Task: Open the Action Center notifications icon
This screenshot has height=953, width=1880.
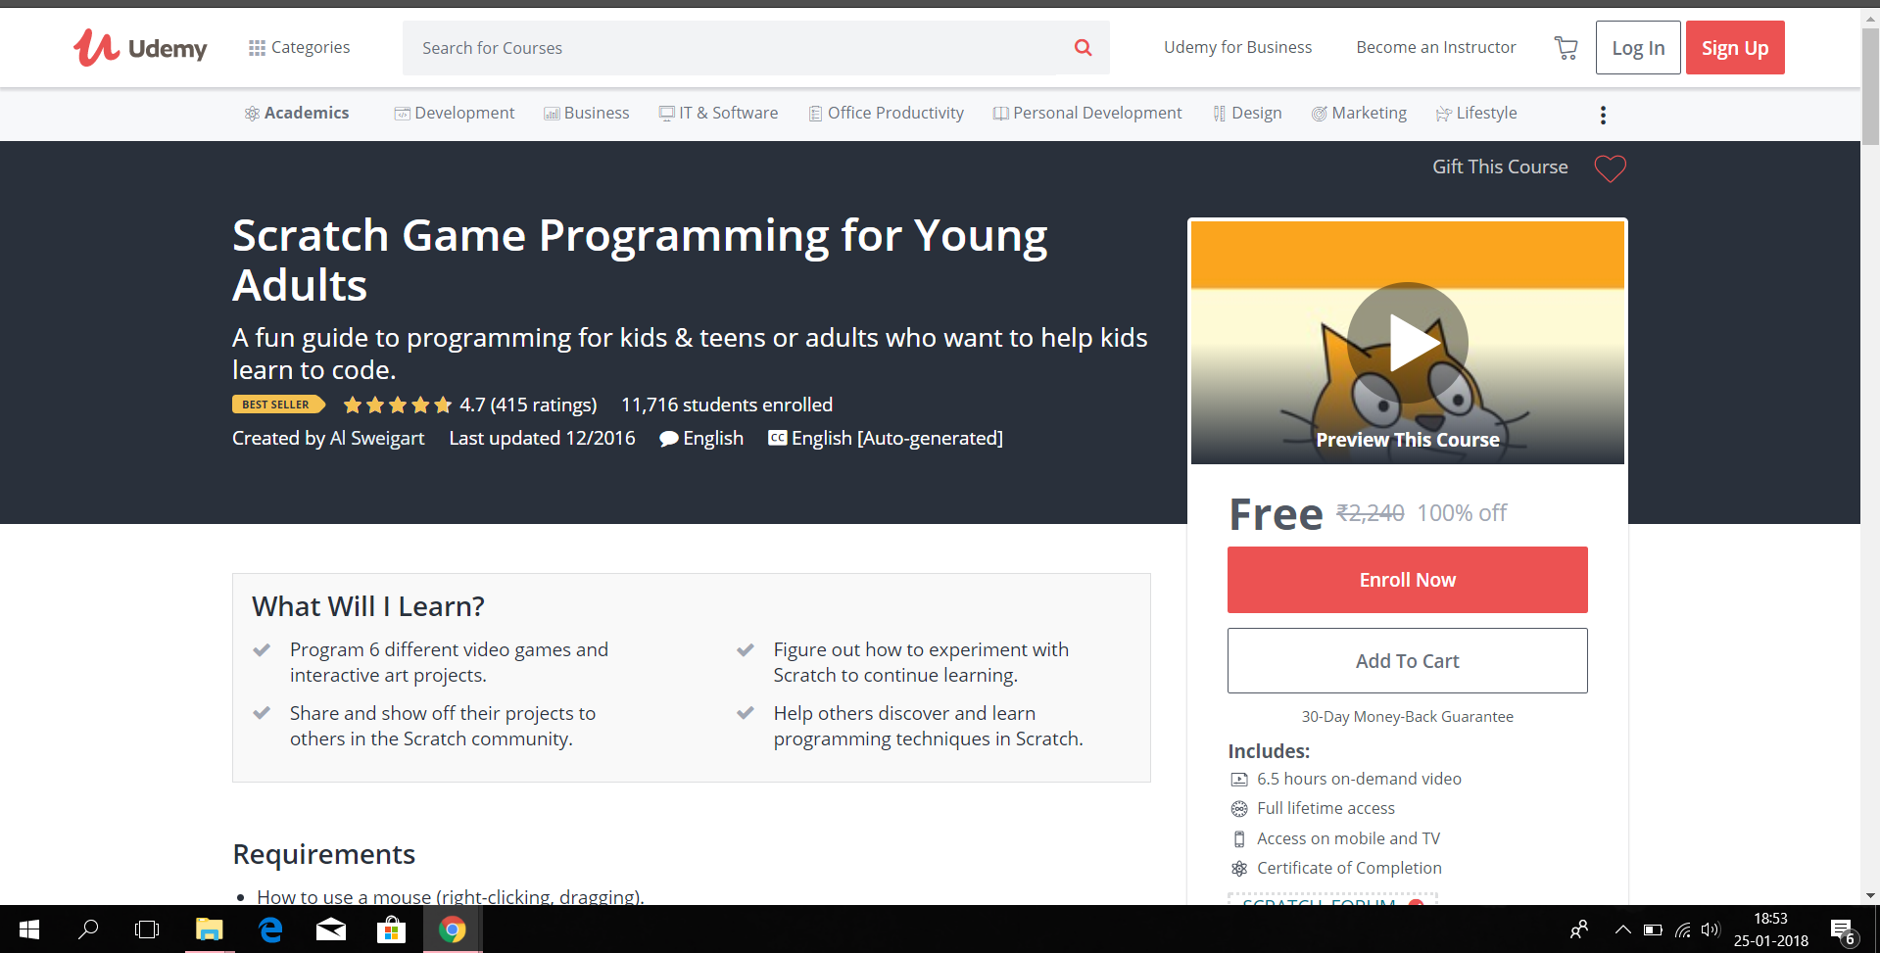Action: [1843, 930]
